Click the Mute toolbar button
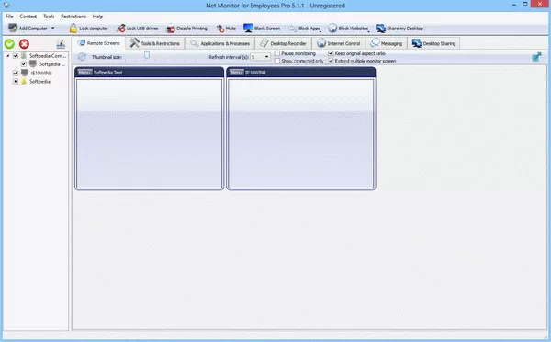Viewport: 551px width, 342px height. pyautogui.click(x=226, y=28)
